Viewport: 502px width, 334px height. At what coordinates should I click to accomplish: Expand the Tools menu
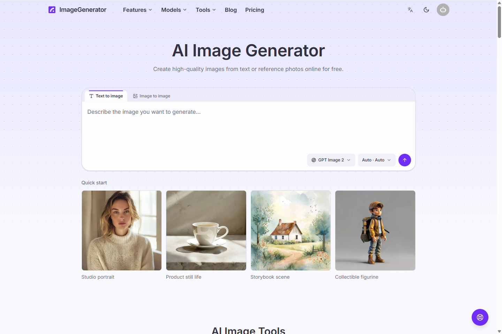[x=206, y=10]
